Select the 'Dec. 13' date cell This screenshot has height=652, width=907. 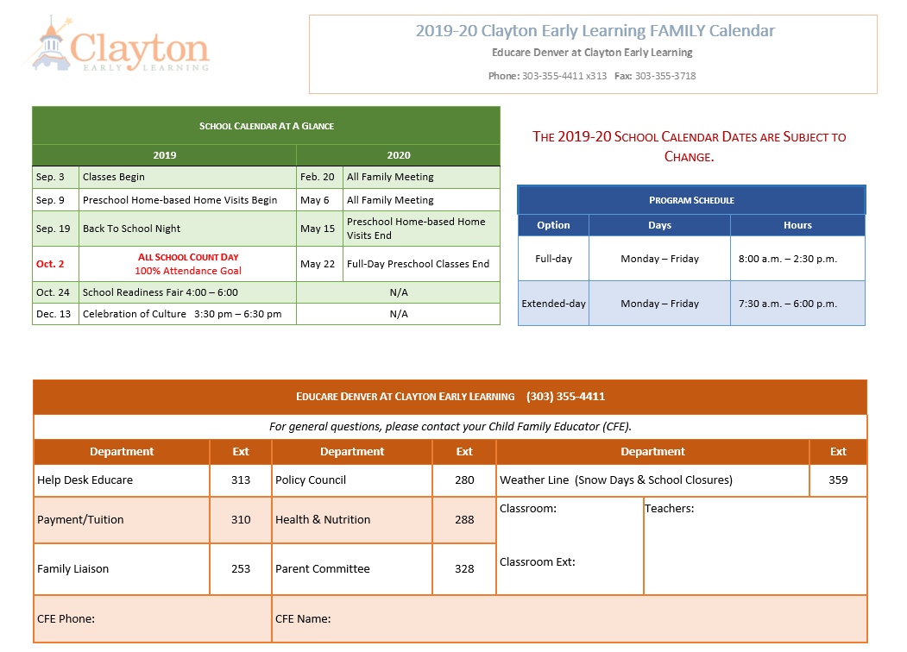pos(54,314)
